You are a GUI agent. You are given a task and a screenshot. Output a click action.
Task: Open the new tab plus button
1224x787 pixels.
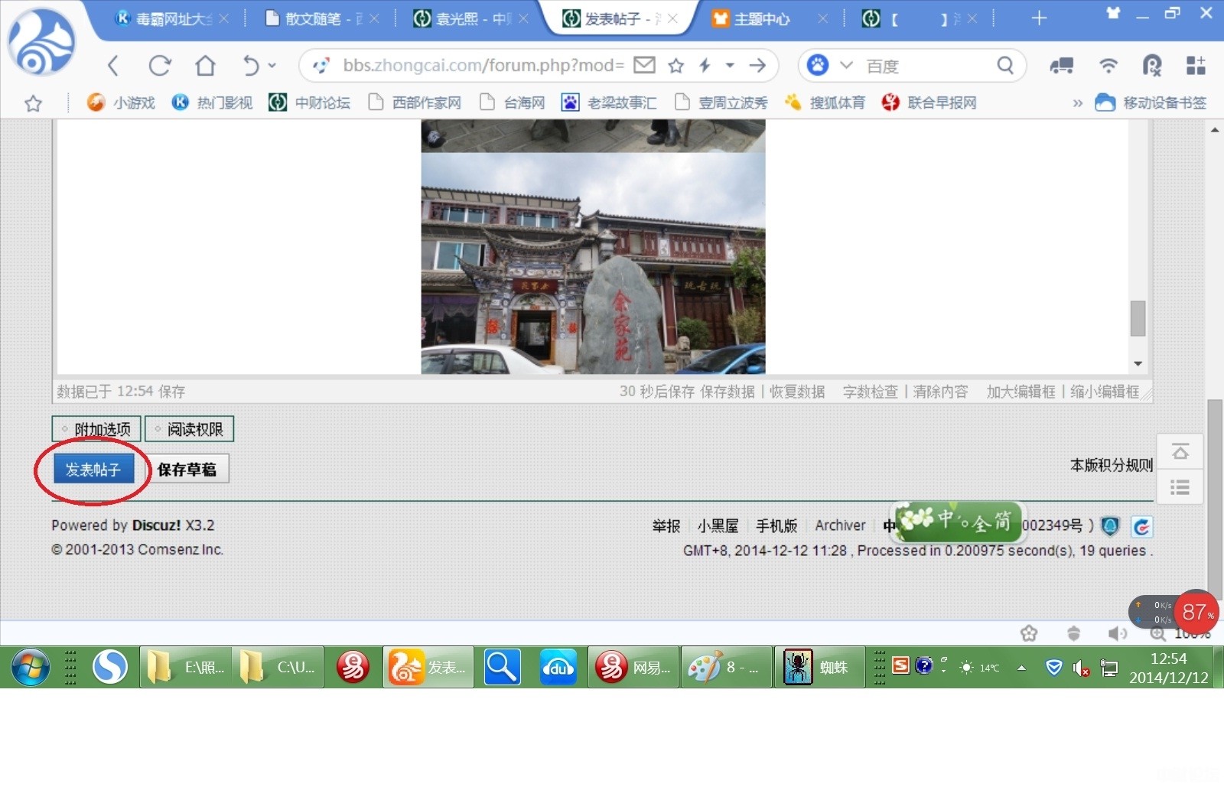[1039, 18]
